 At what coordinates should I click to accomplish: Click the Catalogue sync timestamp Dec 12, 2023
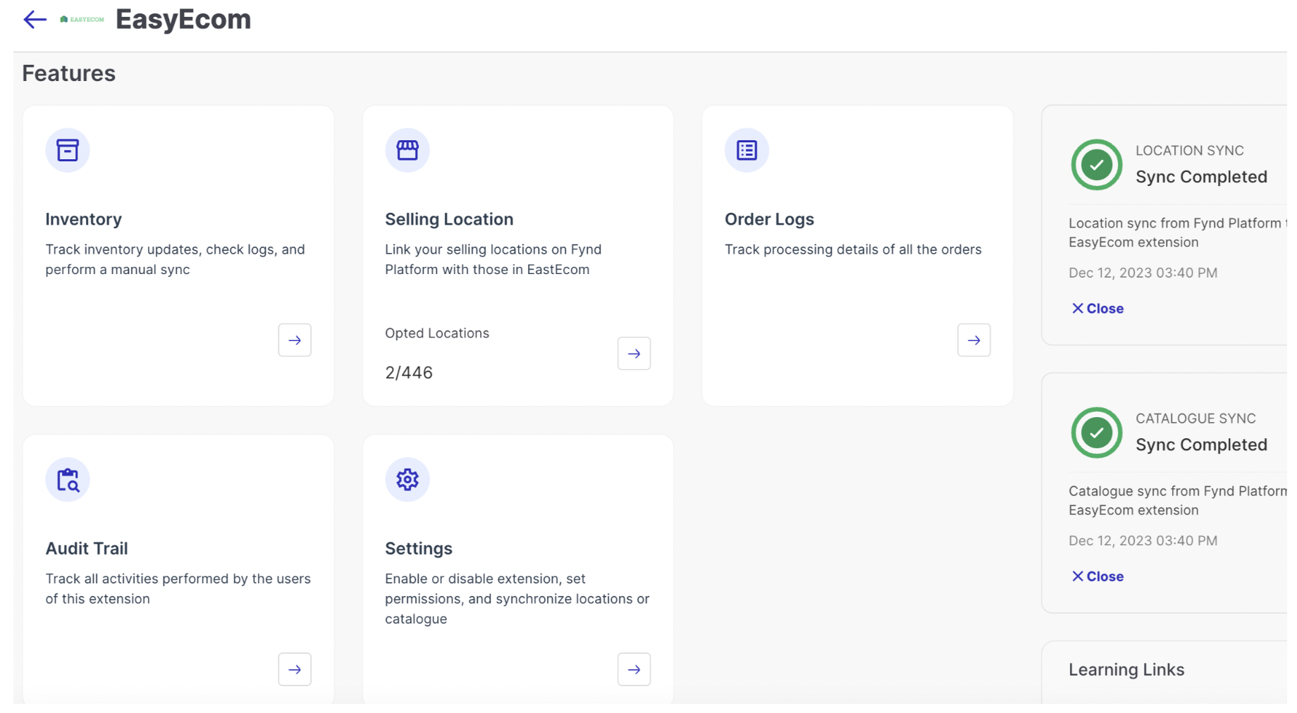(1143, 540)
